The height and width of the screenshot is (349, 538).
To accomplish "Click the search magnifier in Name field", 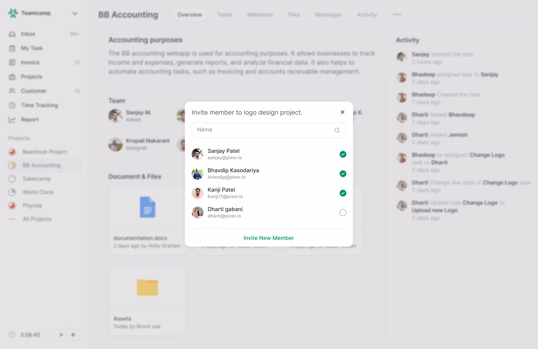I will pyautogui.click(x=337, y=130).
